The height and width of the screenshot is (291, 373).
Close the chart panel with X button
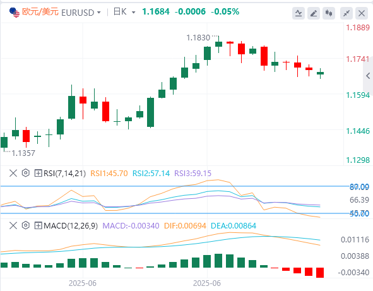(362, 13)
